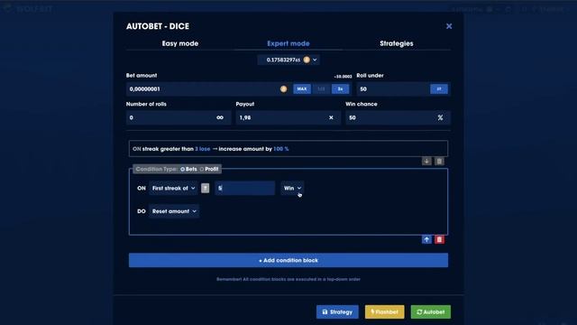Open the First streak of dropdown
The image size is (577, 325).
(x=173, y=189)
